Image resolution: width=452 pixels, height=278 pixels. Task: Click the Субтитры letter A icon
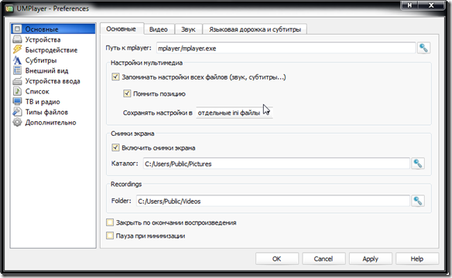coord(17,60)
